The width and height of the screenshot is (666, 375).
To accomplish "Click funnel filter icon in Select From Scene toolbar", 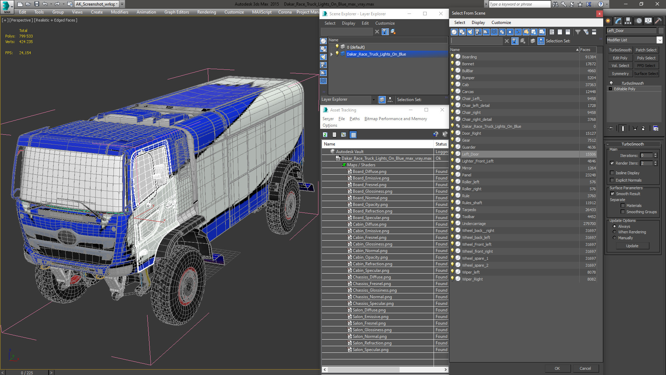I will pos(578,32).
